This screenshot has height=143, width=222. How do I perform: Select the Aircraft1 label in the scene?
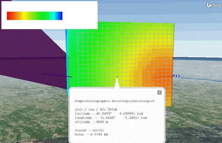point(176,76)
